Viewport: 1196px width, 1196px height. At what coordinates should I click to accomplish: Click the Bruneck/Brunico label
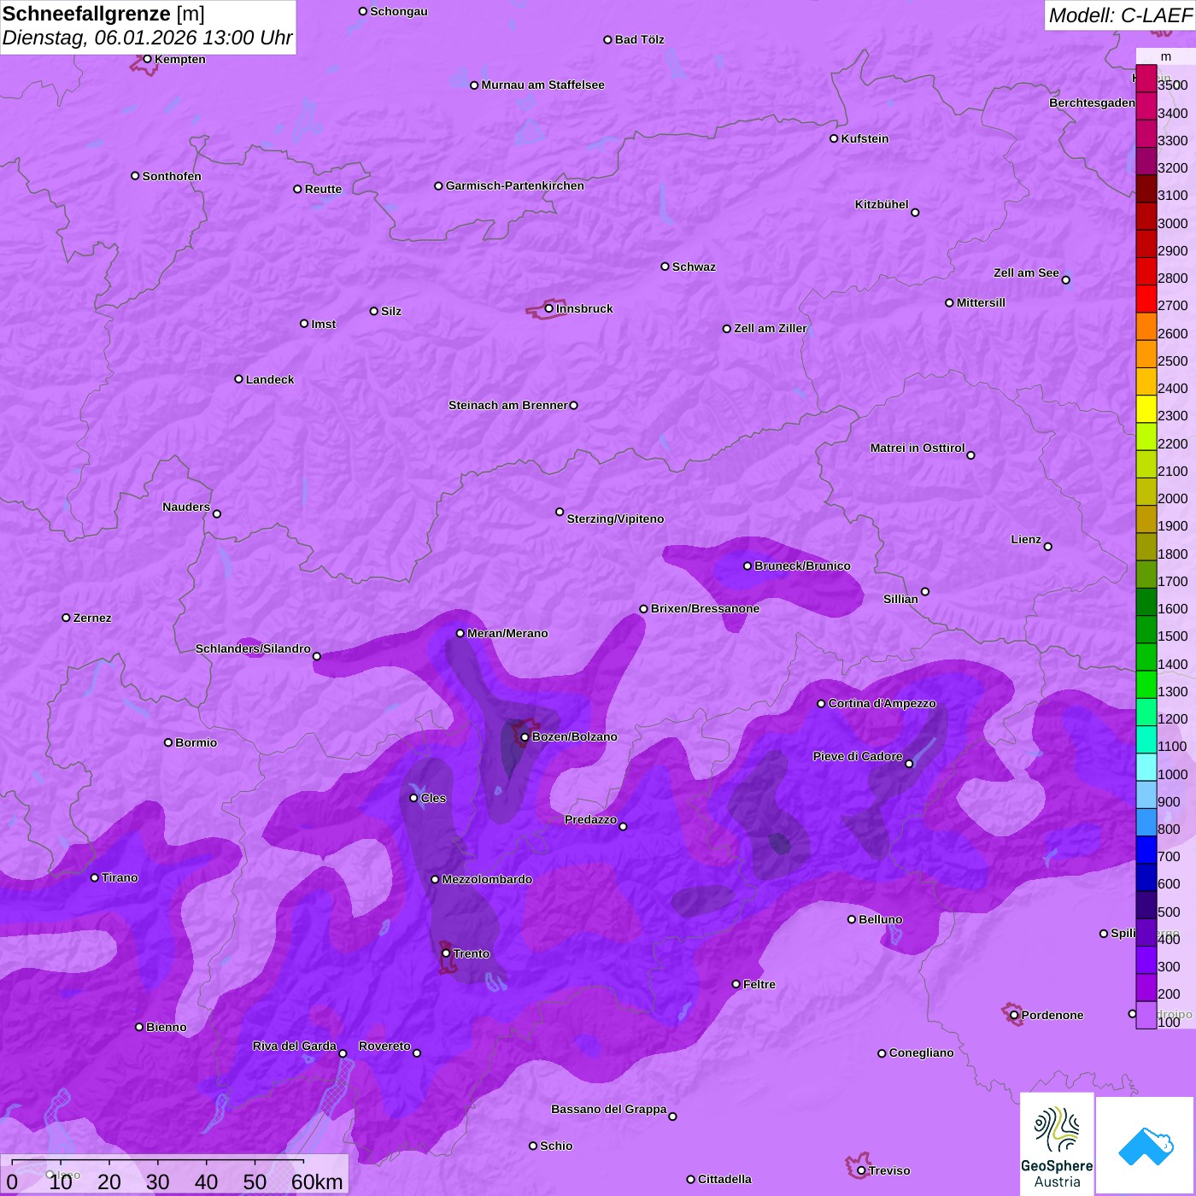802,566
